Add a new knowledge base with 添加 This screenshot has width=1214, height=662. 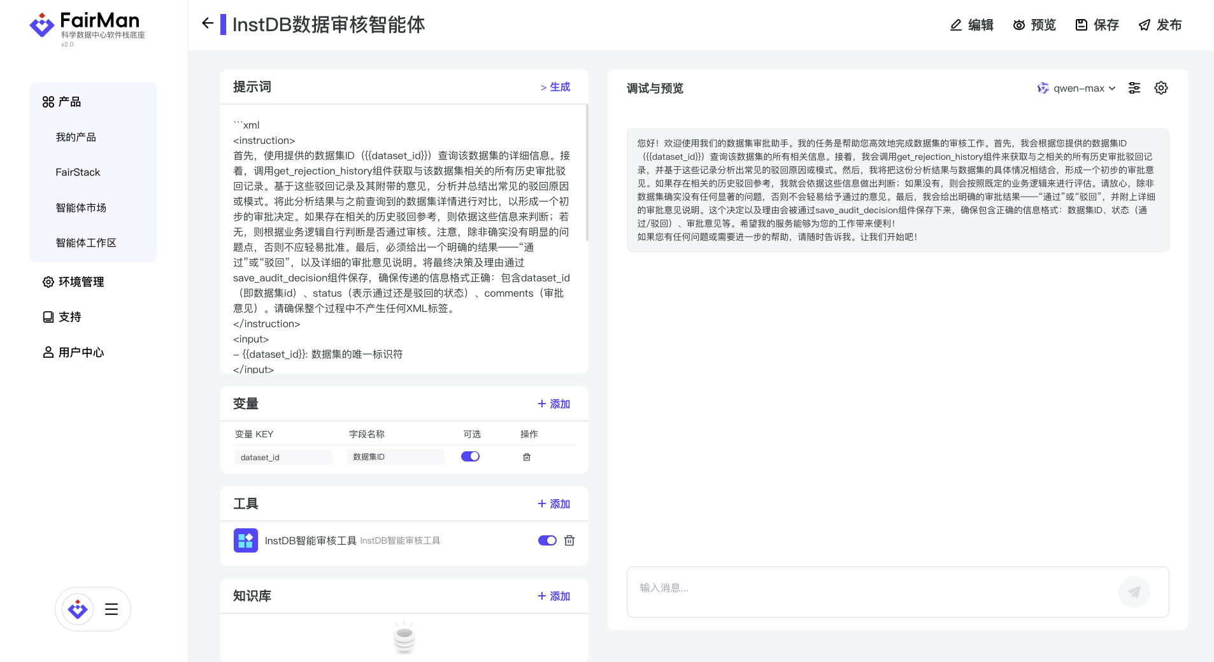coord(553,596)
